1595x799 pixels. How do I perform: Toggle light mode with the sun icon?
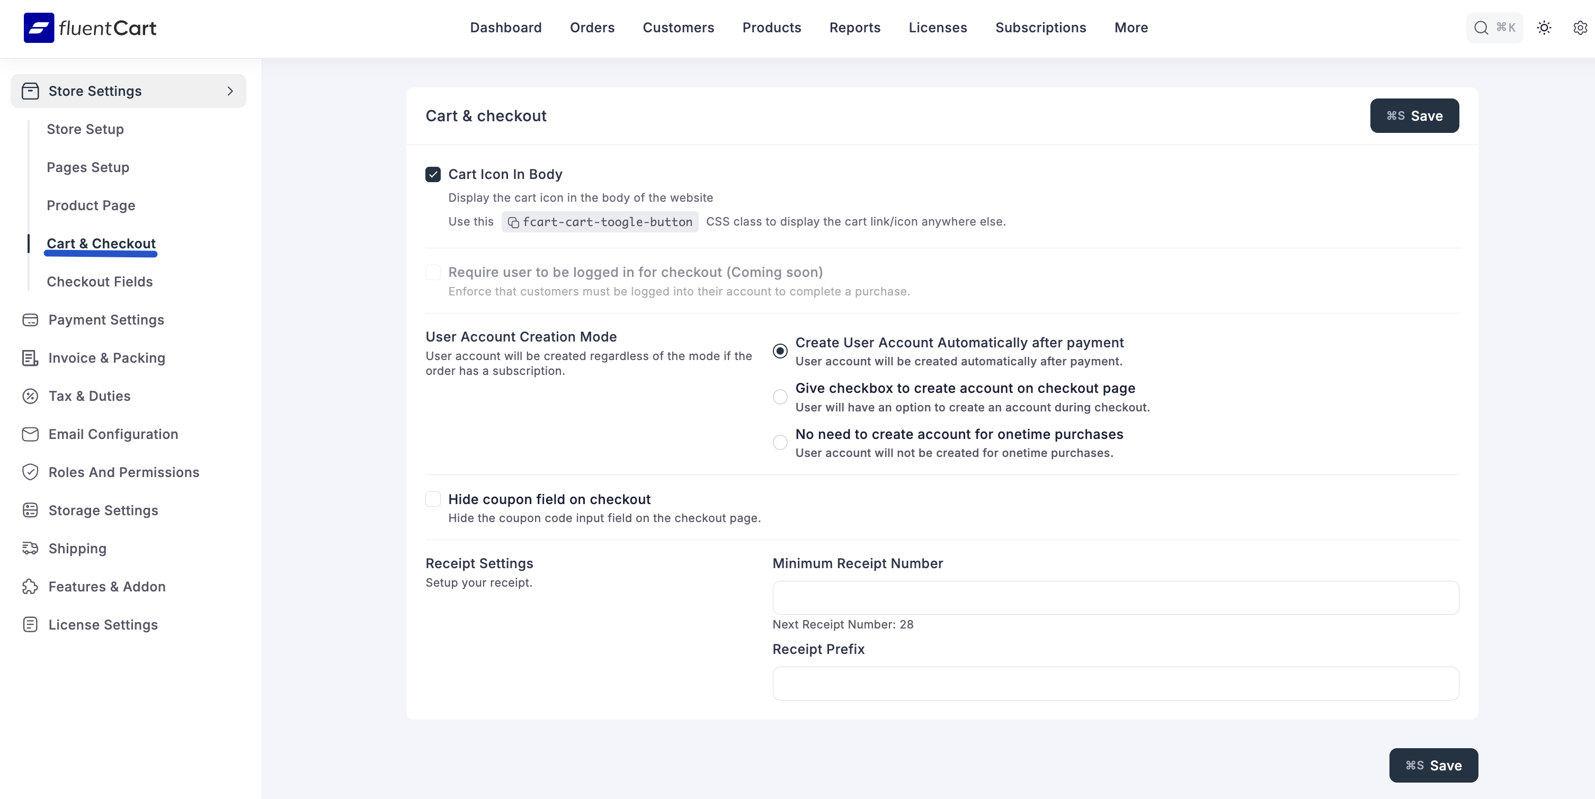pyautogui.click(x=1544, y=27)
